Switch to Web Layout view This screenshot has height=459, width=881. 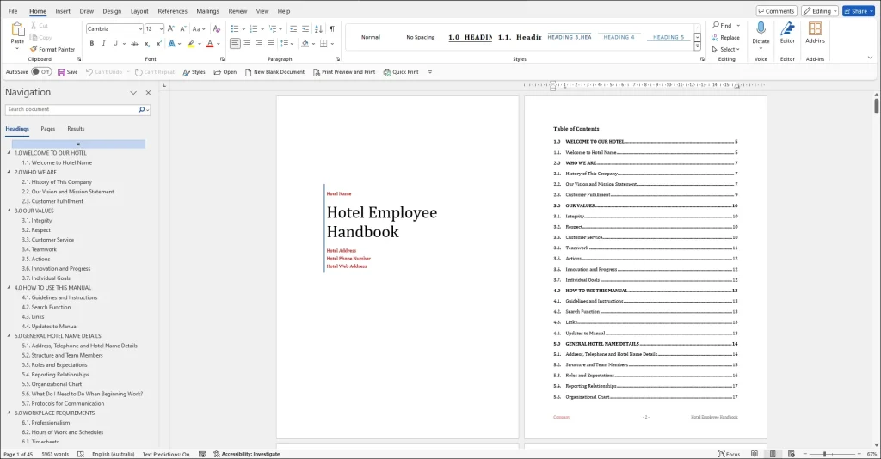792,454
